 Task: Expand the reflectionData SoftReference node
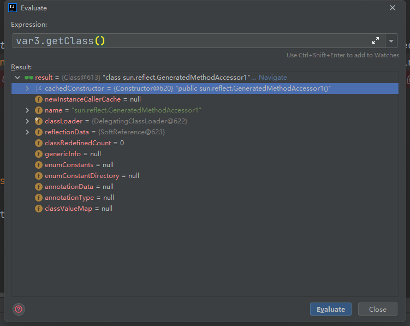click(x=27, y=132)
